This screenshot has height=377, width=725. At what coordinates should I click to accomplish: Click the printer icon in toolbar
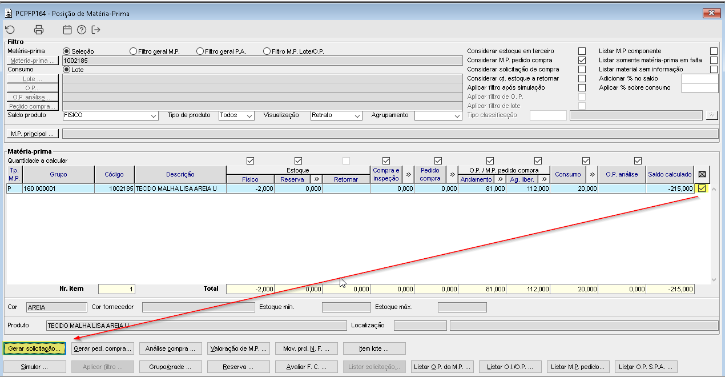tap(39, 30)
